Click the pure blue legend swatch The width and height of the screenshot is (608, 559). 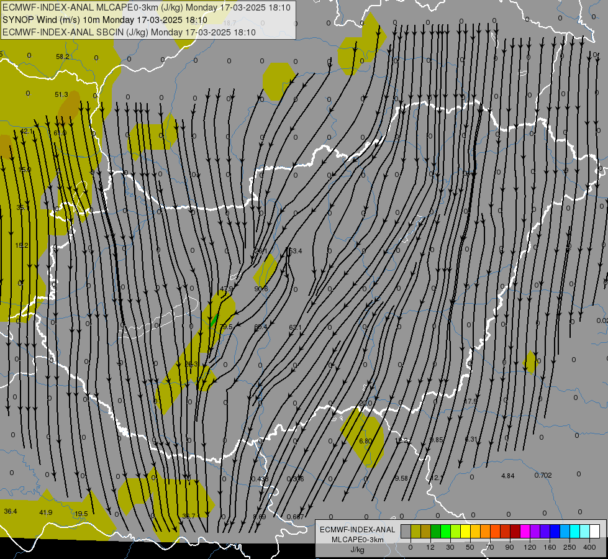555,531
